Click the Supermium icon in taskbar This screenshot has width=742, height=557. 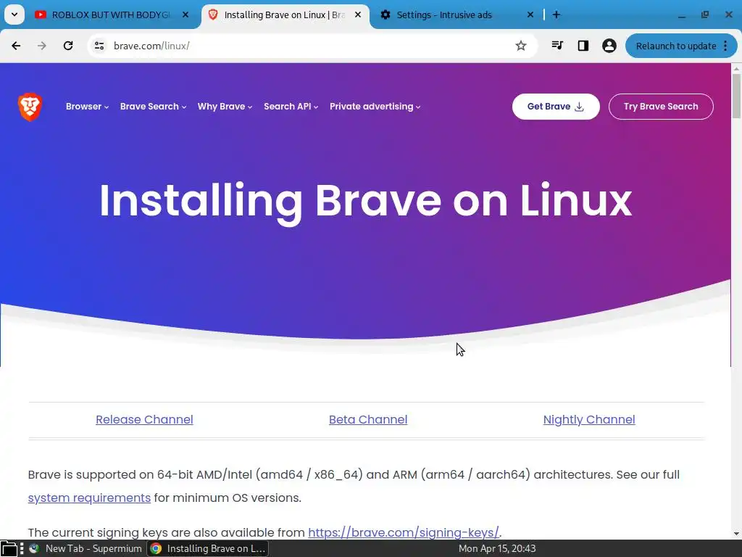tap(34, 548)
